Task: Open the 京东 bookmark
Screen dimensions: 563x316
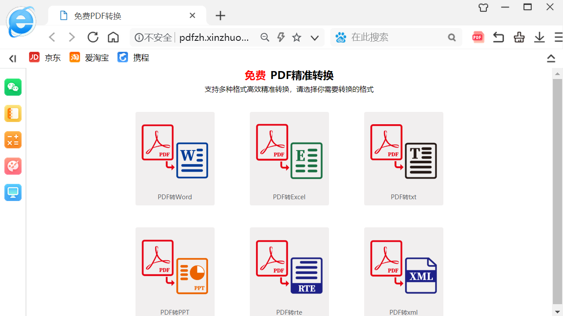Action: pos(45,57)
